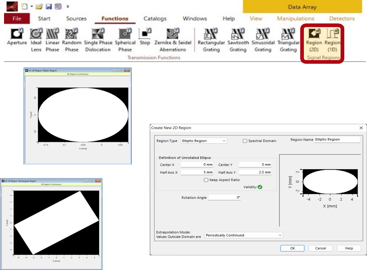The height and width of the screenshot is (270, 367).
Task: Open Zernike & Seidel Aberrations
Action: coord(173,40)
